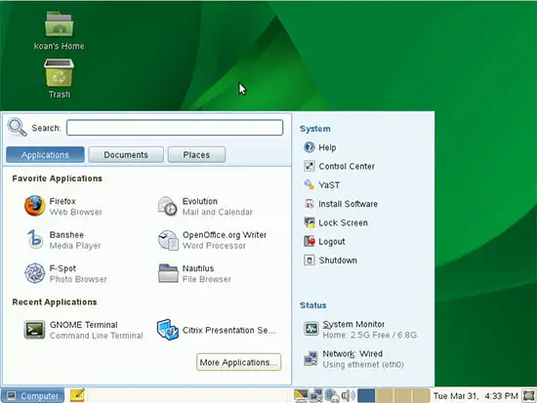Open the Banshee media player
537x403 pixels.
click(x=63, y=240)
